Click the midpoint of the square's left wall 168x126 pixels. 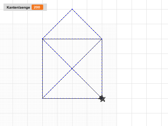click(42, 69)
